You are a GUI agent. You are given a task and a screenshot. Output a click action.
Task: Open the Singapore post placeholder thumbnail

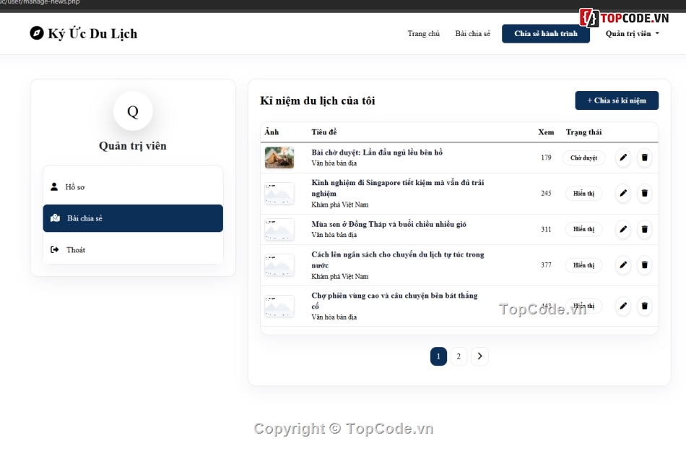[x=279, y=193]
